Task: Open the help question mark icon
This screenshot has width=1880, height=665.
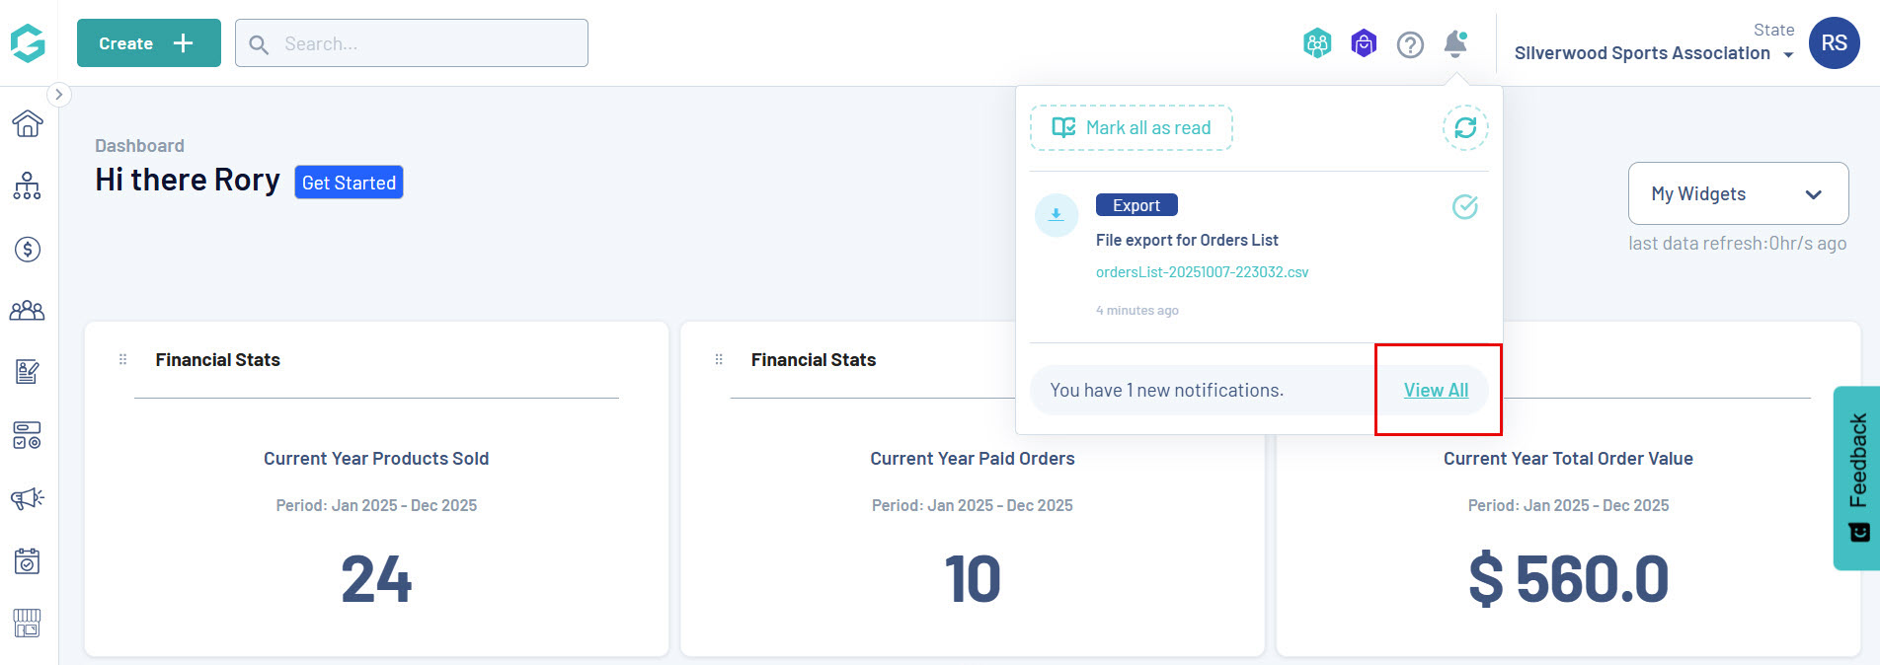Action: 1410,44
